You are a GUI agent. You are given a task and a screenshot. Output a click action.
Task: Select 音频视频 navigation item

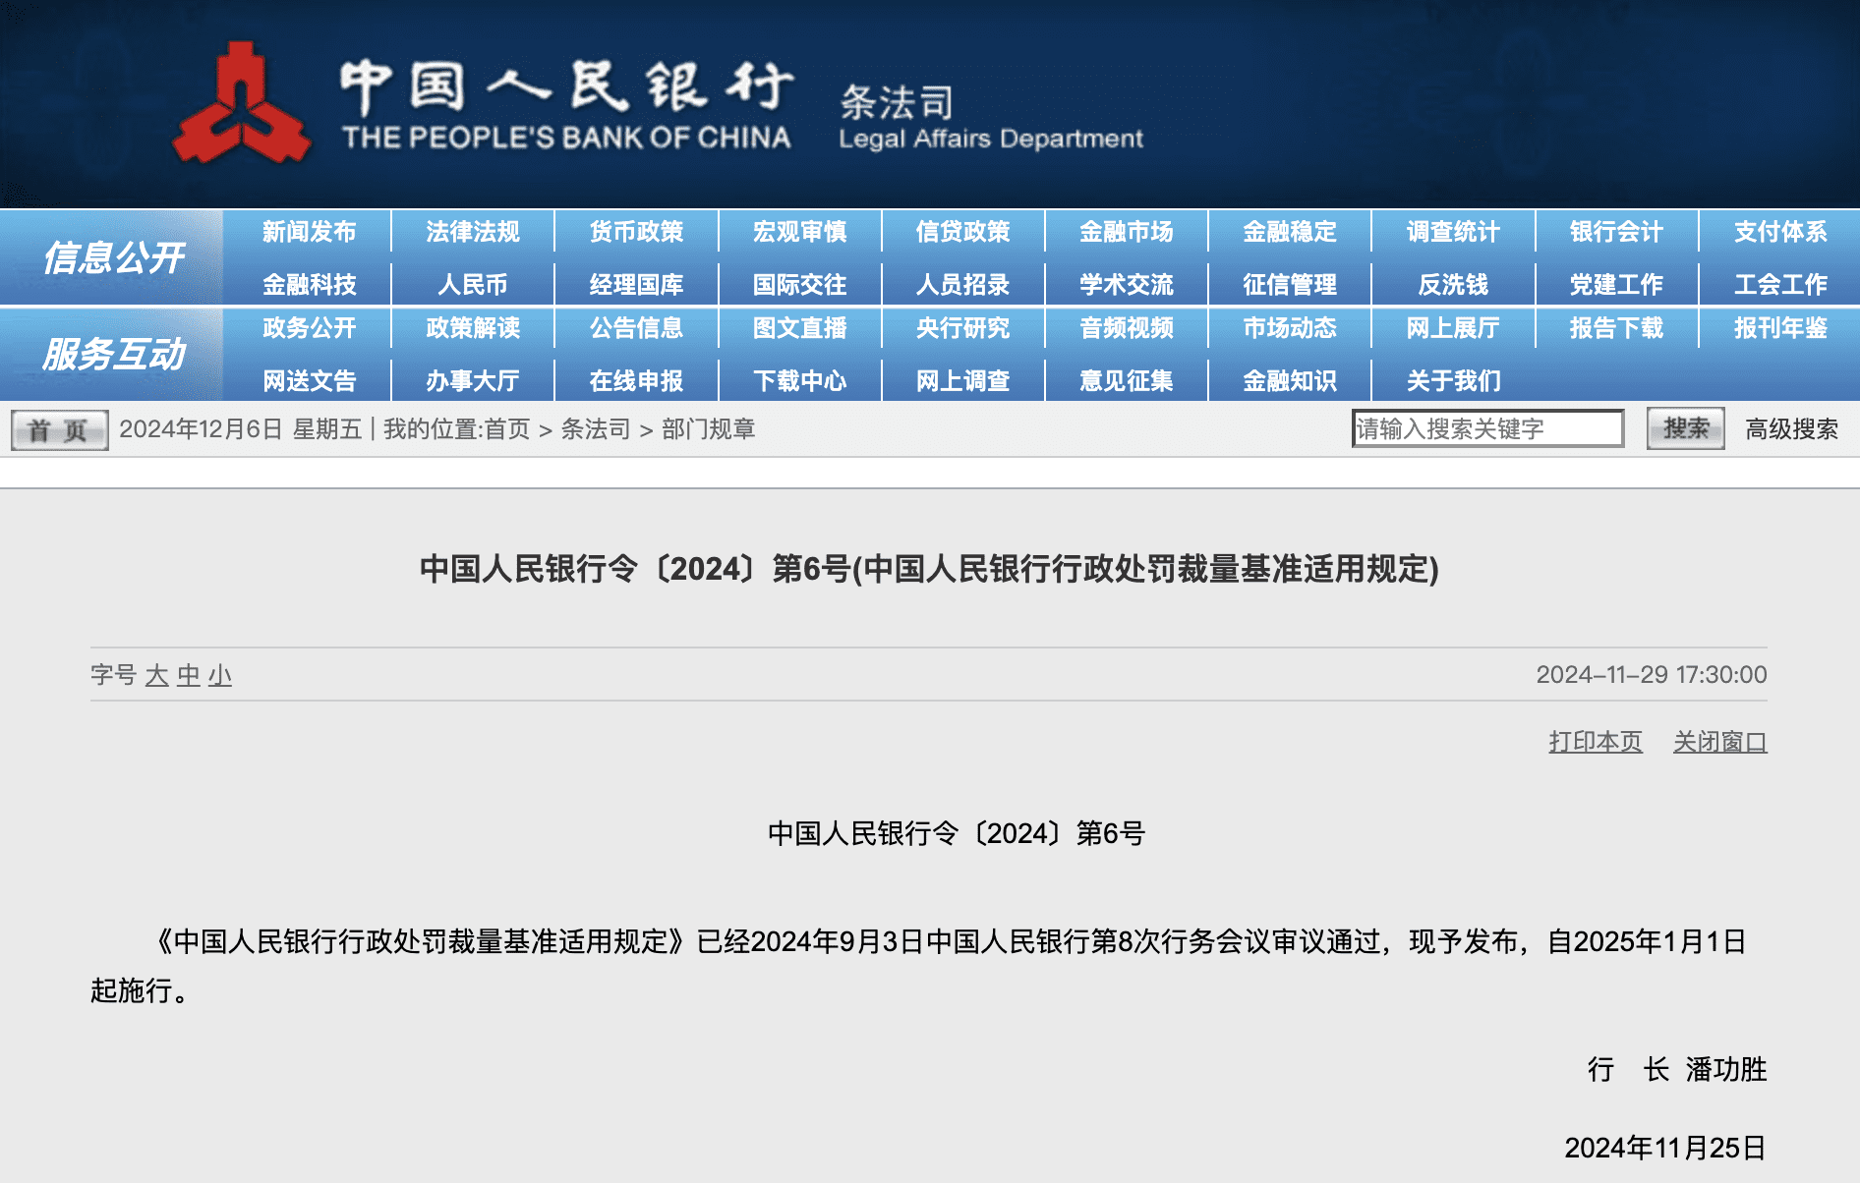point(1127,328)
